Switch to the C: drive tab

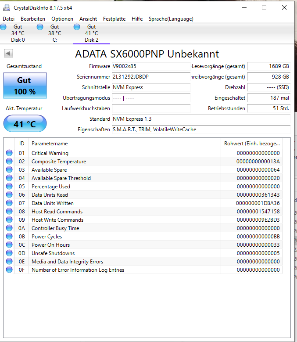point(55,33)
